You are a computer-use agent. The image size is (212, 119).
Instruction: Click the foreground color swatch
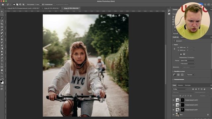point(1,82)
